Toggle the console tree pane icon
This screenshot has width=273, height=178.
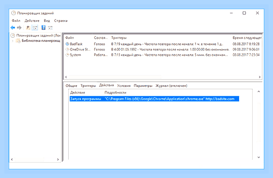click(x=35, y=28)
